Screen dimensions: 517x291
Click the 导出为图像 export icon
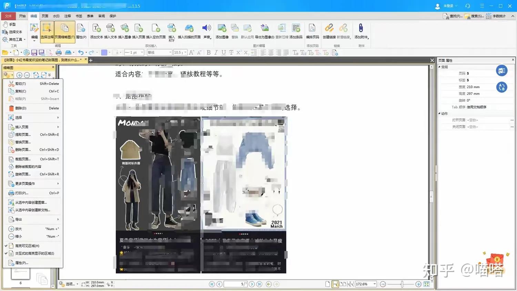[264, 29]
